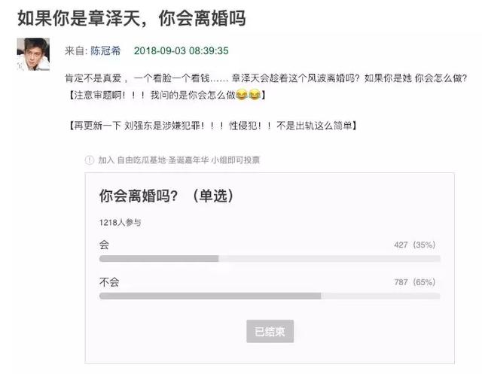Click the poll heading 你会离婚吗？（单选）

pyautogui.click(x=166, y=196)
